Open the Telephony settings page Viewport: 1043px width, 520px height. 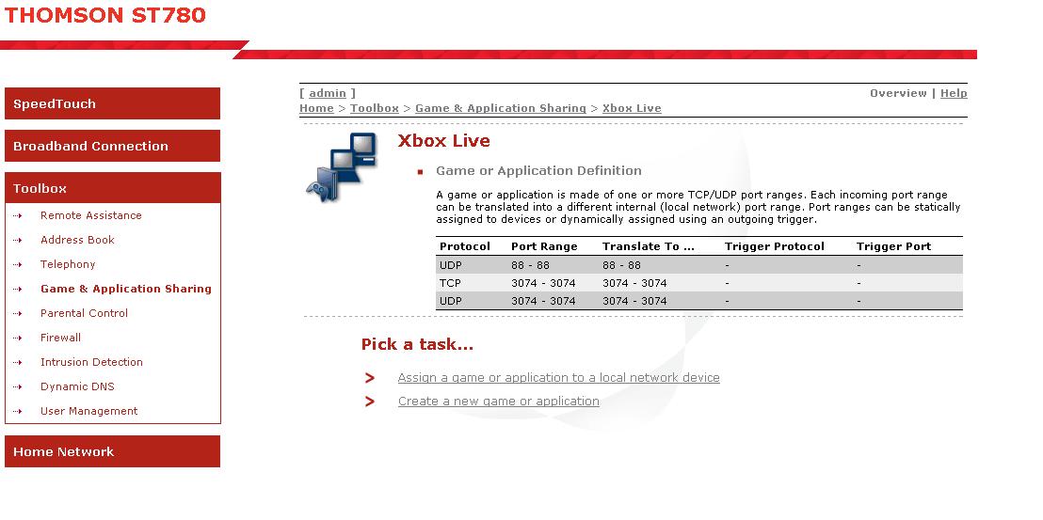[x=68, y=264]
